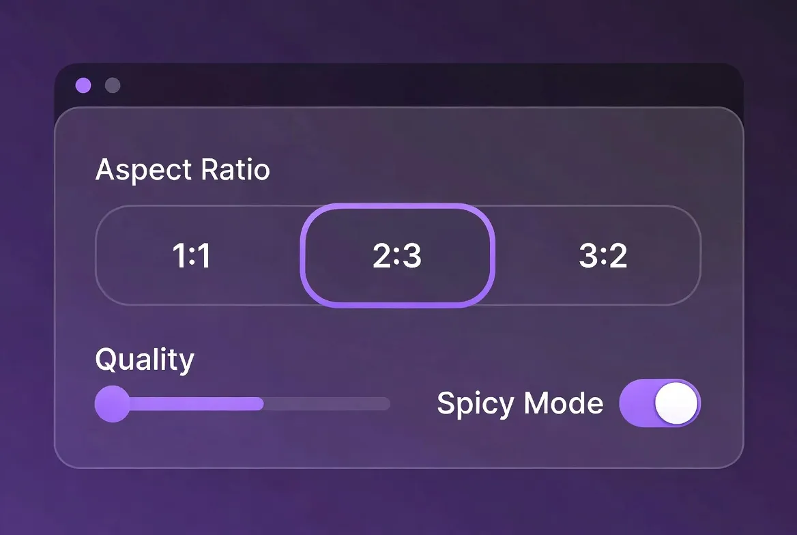Click the gray dot in title bar
Screen dimensions: 797x535
[x=113, y=85]
